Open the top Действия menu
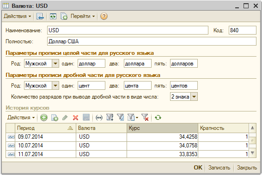262x175 pixels. point(18,16)
